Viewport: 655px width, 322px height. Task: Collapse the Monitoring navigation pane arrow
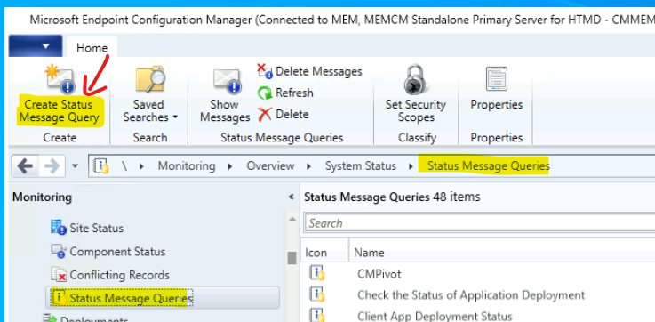(292, 197)
